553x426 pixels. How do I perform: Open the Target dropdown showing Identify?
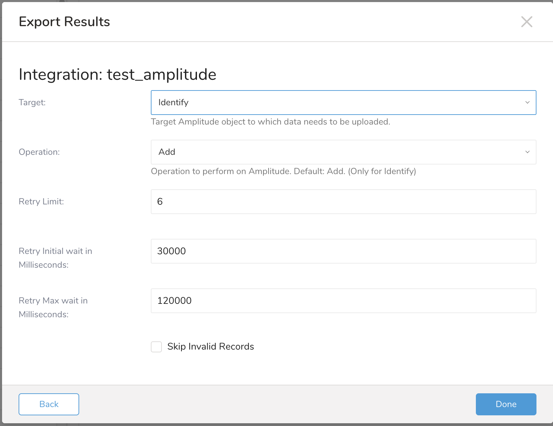point(337,103)
